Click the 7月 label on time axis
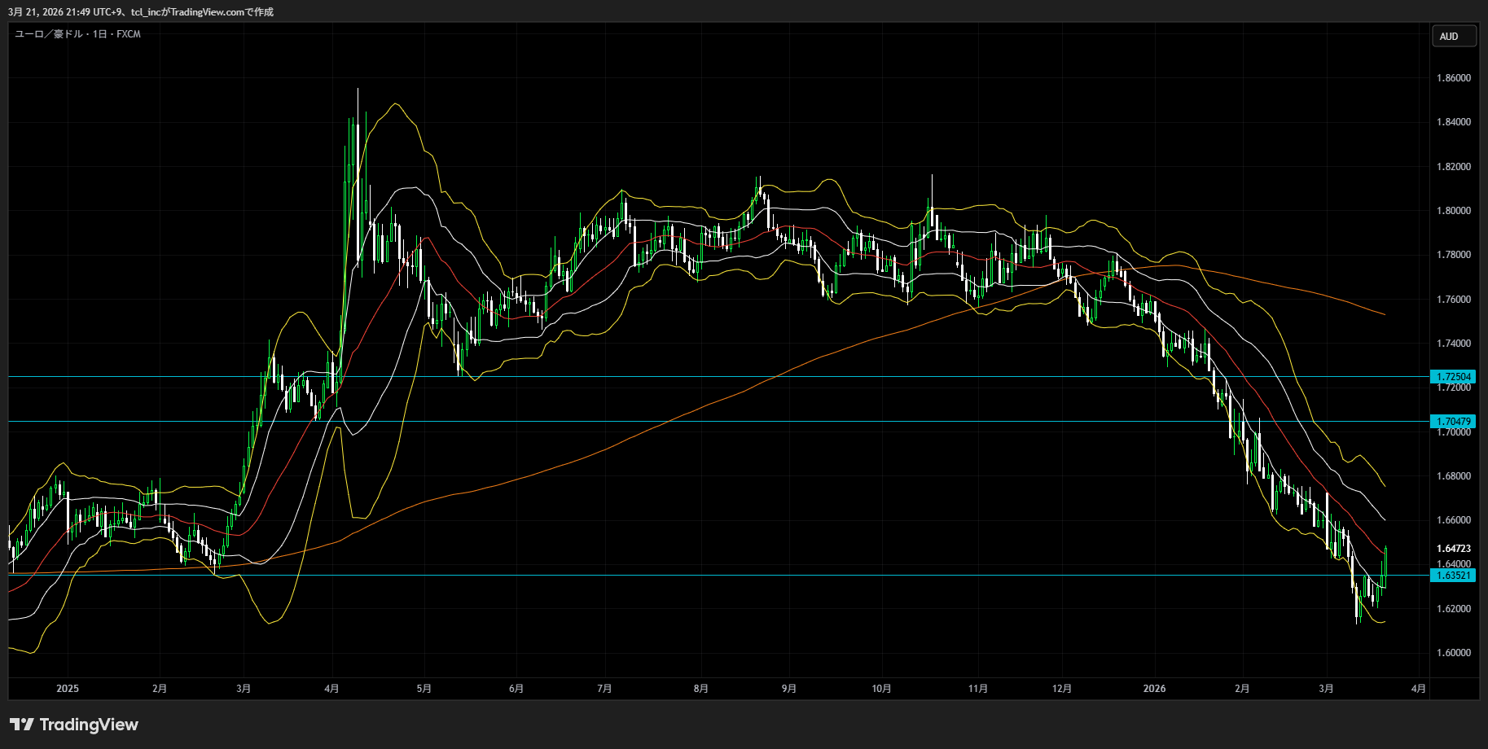Image resolution: width=1488 pixels, height=749 pixels. pos(604,689)
